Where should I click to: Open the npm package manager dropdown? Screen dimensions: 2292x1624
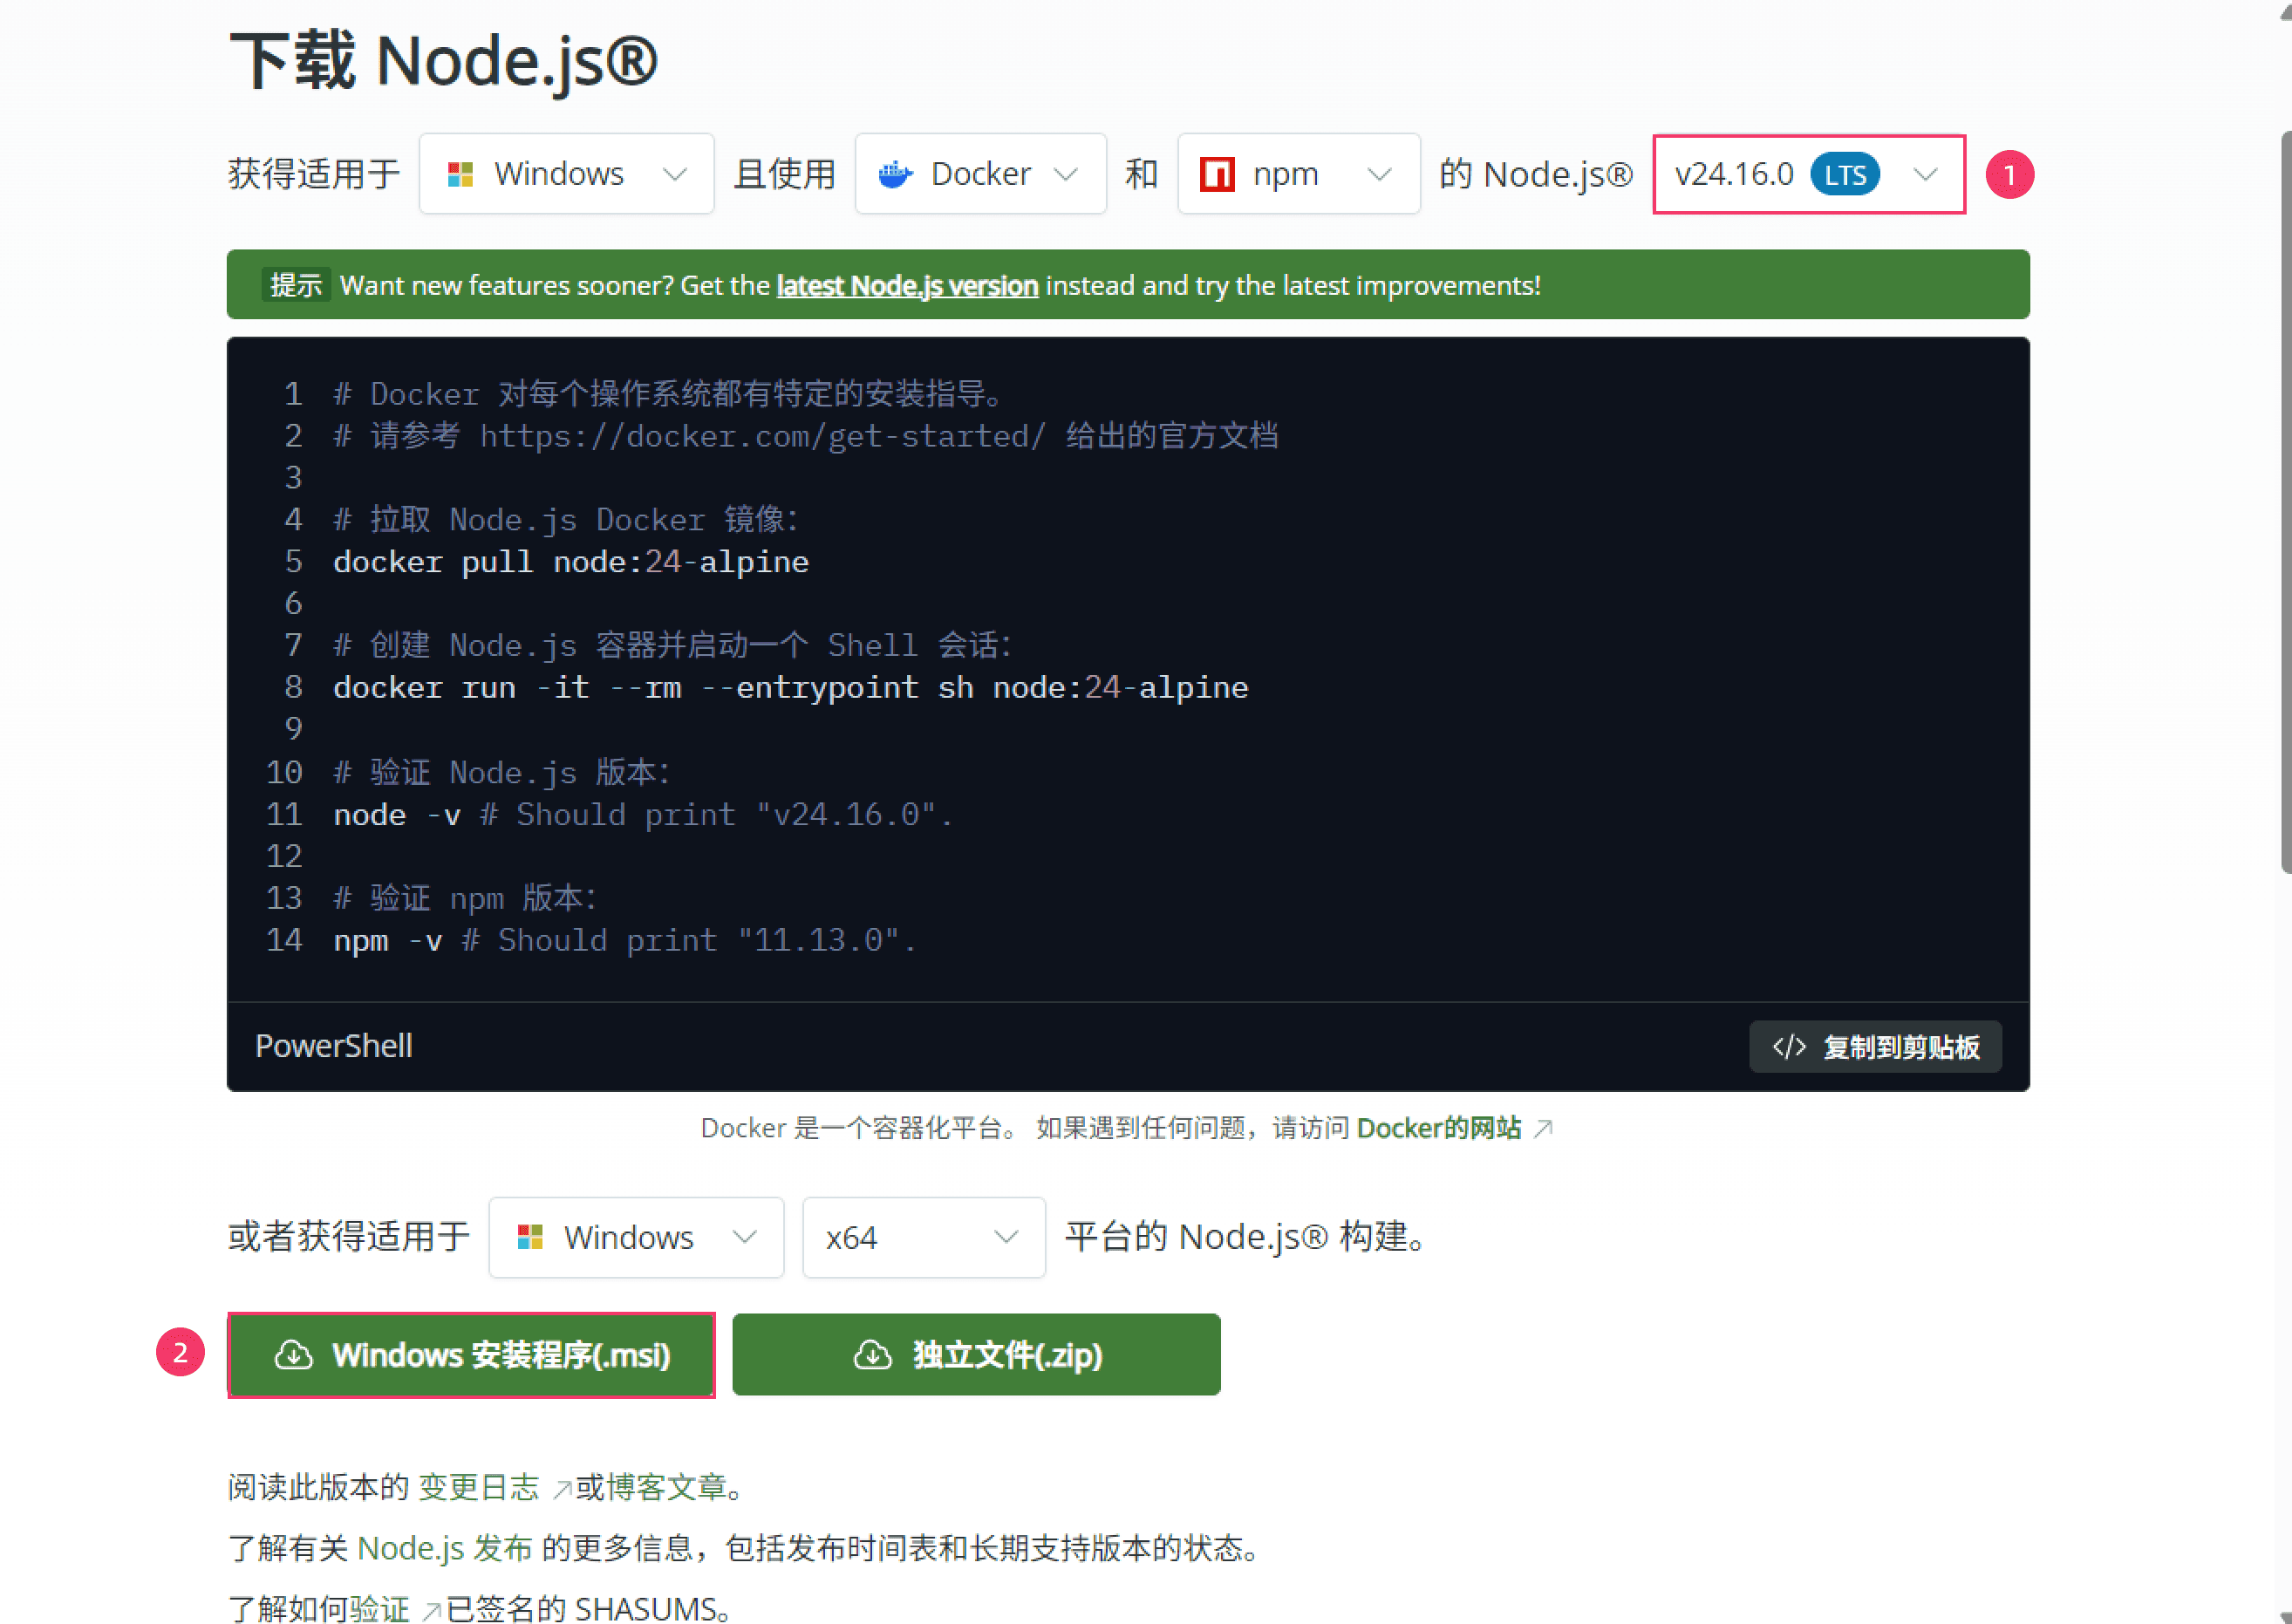tap(1299, 174)
